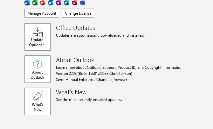Click the Microsoft Teams app icon

83,3
